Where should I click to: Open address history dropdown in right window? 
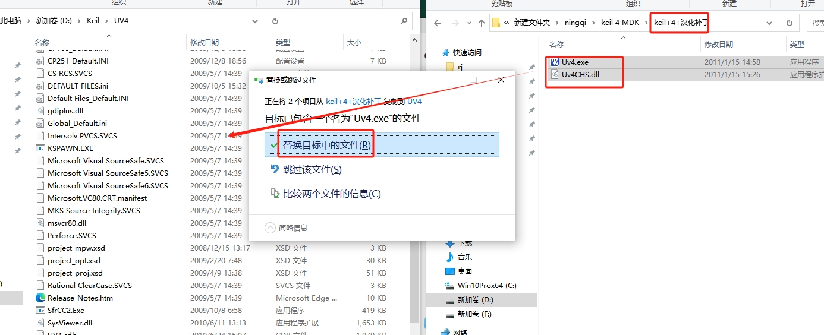pos(769,23)
